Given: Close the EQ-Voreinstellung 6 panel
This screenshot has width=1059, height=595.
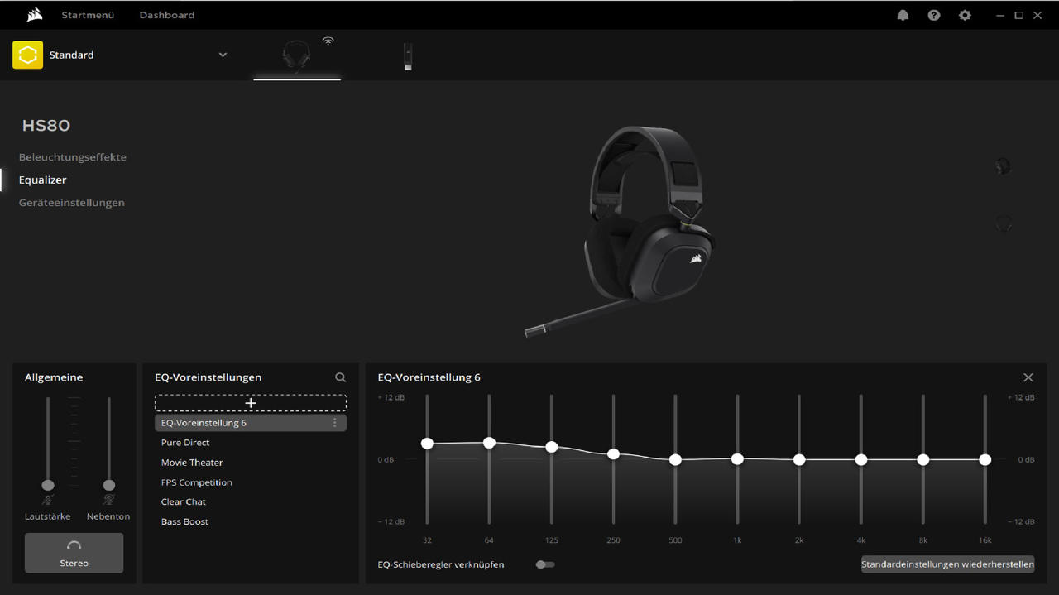Looking at the screenshot, I should tap(1028, 377).
